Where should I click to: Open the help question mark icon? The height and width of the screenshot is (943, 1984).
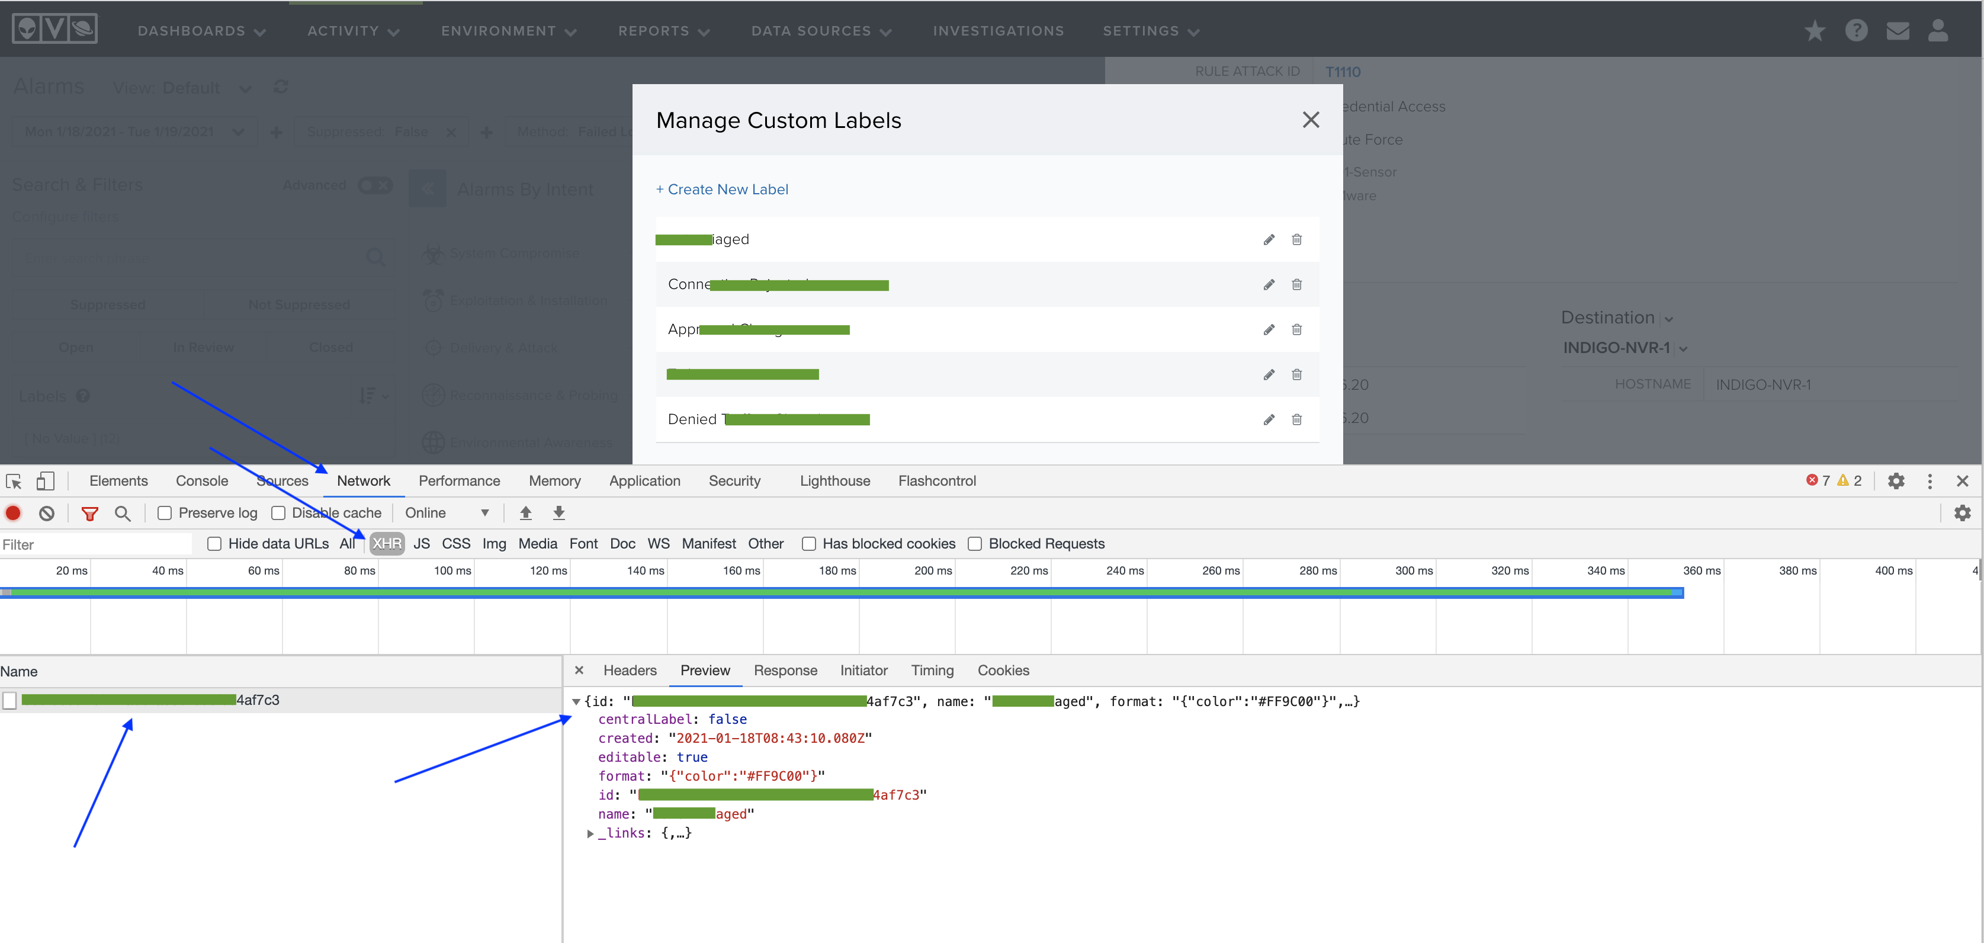(x=1856, y=31)
